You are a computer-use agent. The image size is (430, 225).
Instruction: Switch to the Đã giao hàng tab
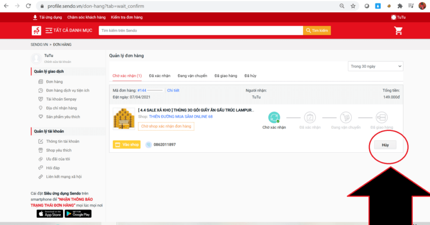[225, 76]
